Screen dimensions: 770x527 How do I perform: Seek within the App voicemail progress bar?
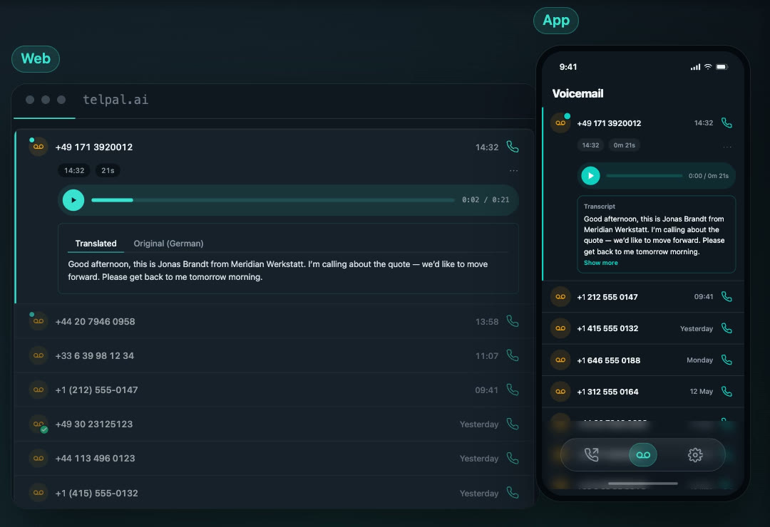tap(644, 176)
